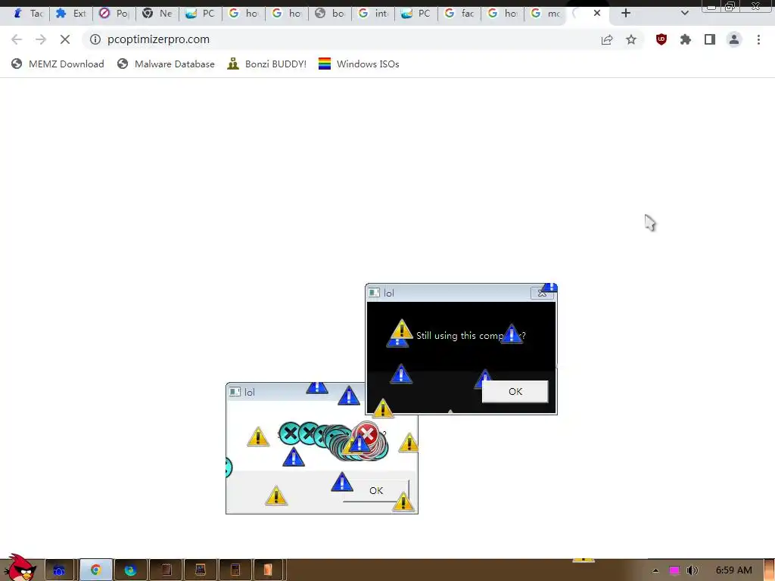This screenshot has width=775, height=581.
Task: View site information for pcoptimizerpro.com
Action: pos(95,39)
